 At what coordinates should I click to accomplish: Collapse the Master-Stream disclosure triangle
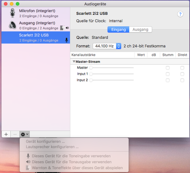click(74, 61)
